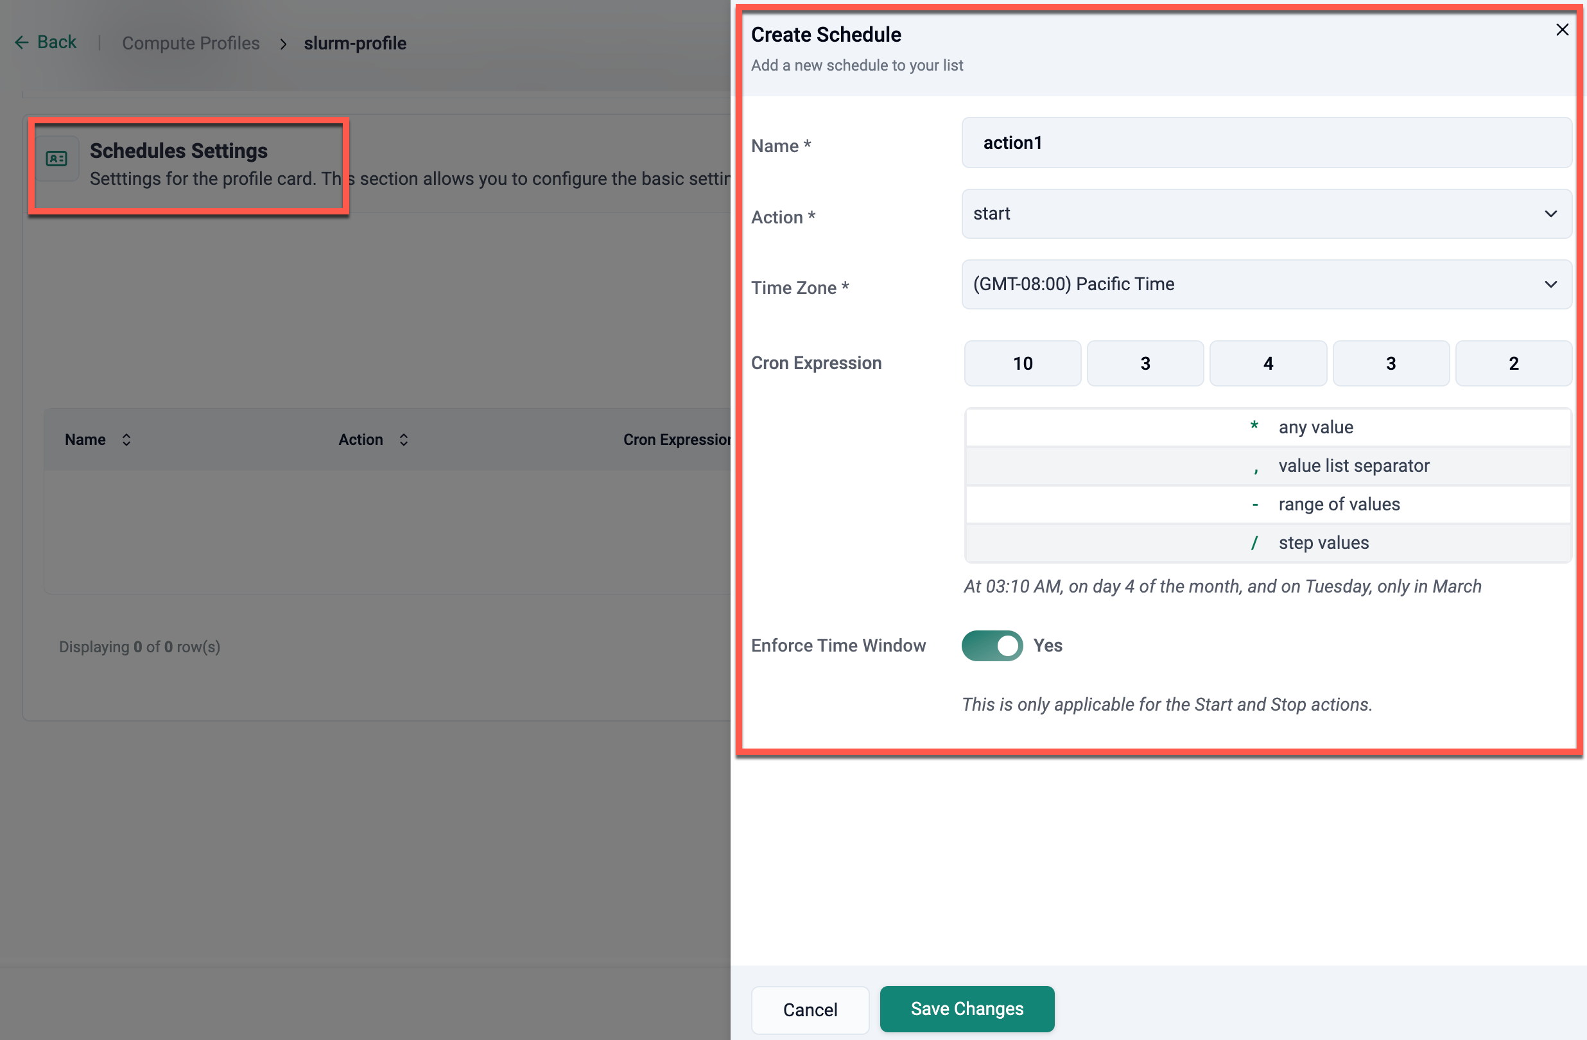This screenshot has height=1040, width=1587.
Task: Click the breadcrumb chevron separator
Action: 282,44
